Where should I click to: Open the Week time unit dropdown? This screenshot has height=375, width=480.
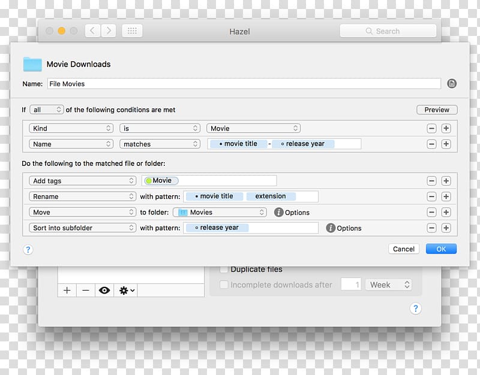(x=388, y=285)
